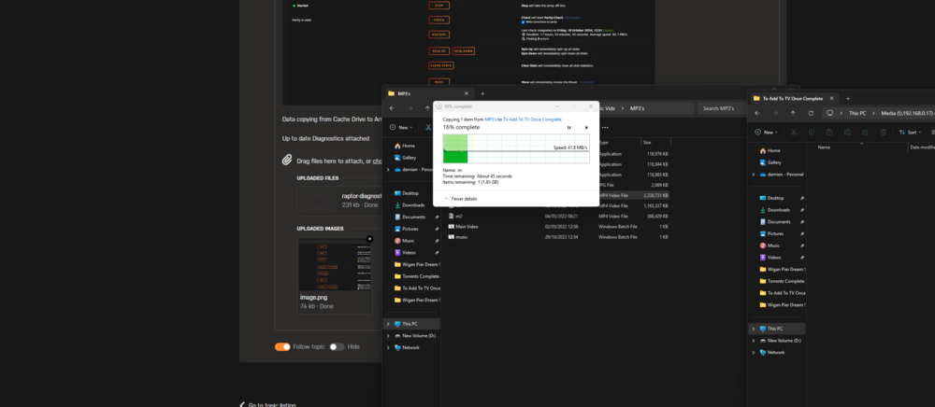
Task: Refresh the To Add To TV window
Action: coord(811,113)
